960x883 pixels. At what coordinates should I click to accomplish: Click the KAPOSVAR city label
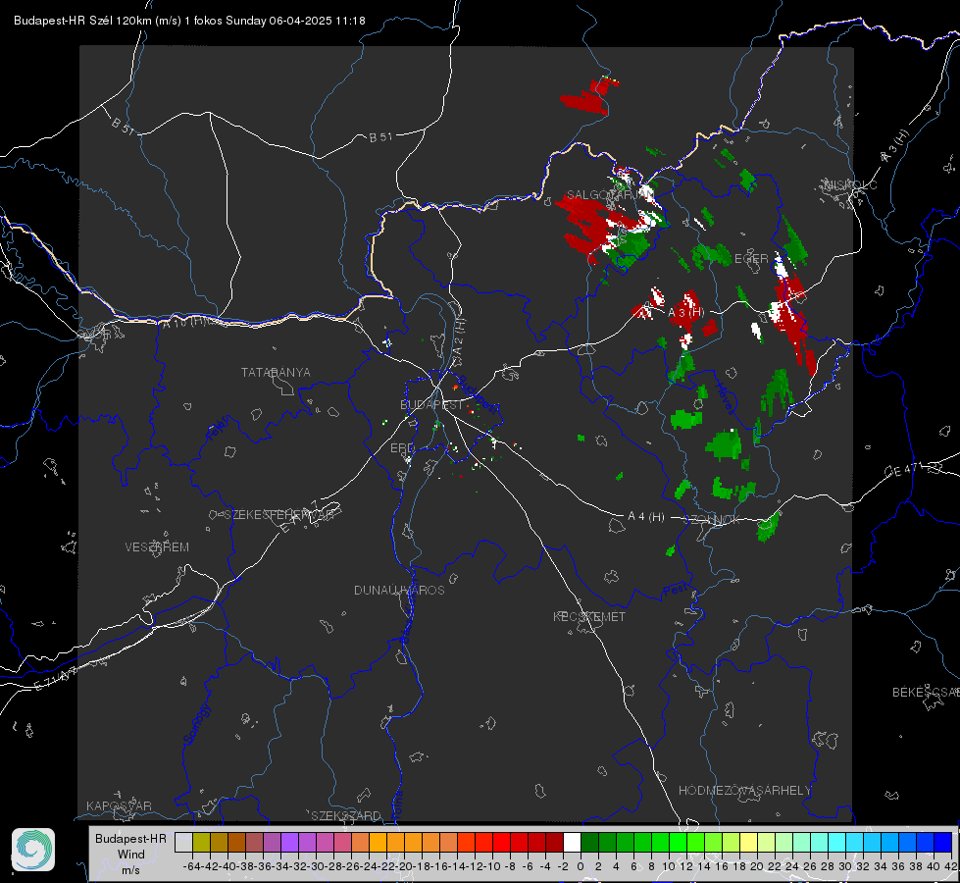[119, 805]
